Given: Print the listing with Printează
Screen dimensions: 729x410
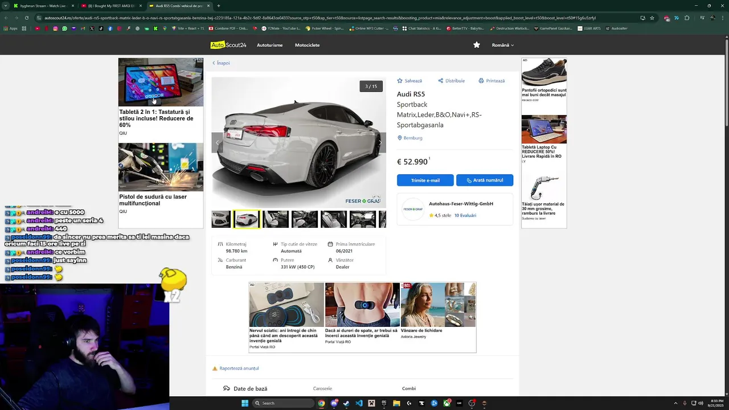Looking at the screenshot, I should pos(492,81).
